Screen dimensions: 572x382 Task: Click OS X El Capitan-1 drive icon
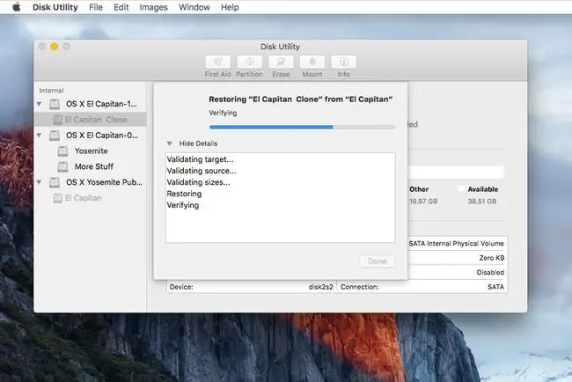[55, 105]
